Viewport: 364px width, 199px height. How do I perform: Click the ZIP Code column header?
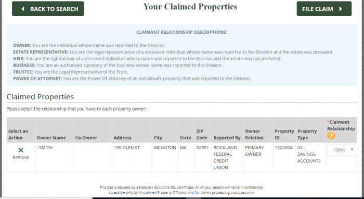coord(202,135)
